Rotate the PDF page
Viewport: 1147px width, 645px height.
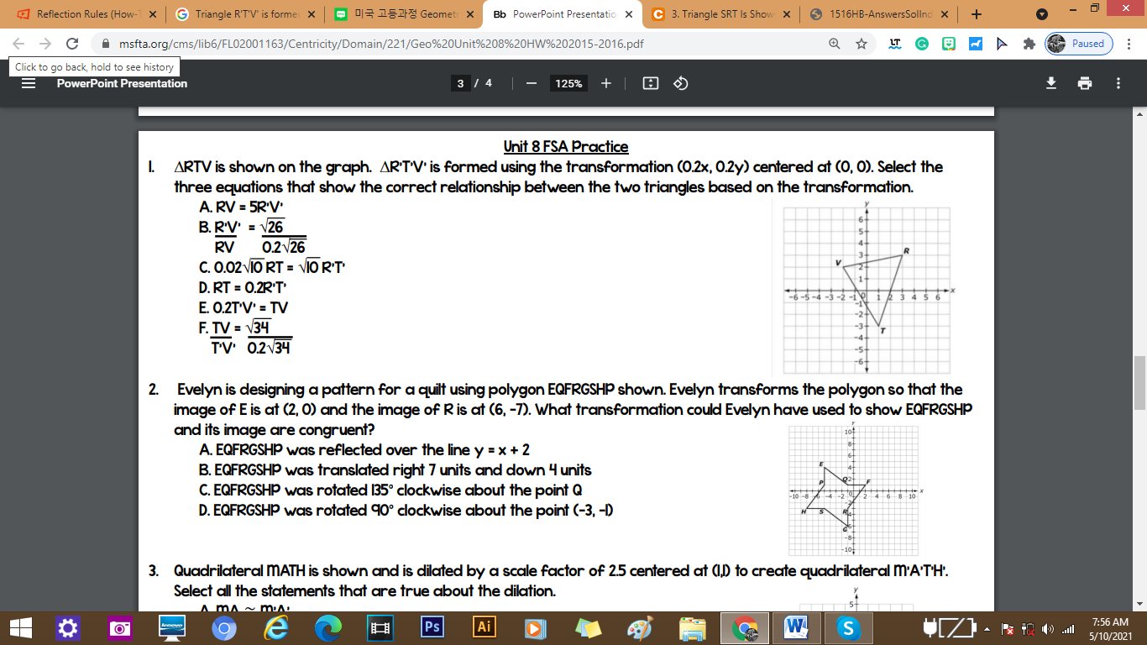pyautogui.click(x=679, y=83)
